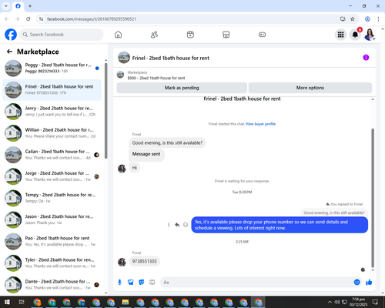Open Pao 2bed 1bath conversation

[52, 241]
